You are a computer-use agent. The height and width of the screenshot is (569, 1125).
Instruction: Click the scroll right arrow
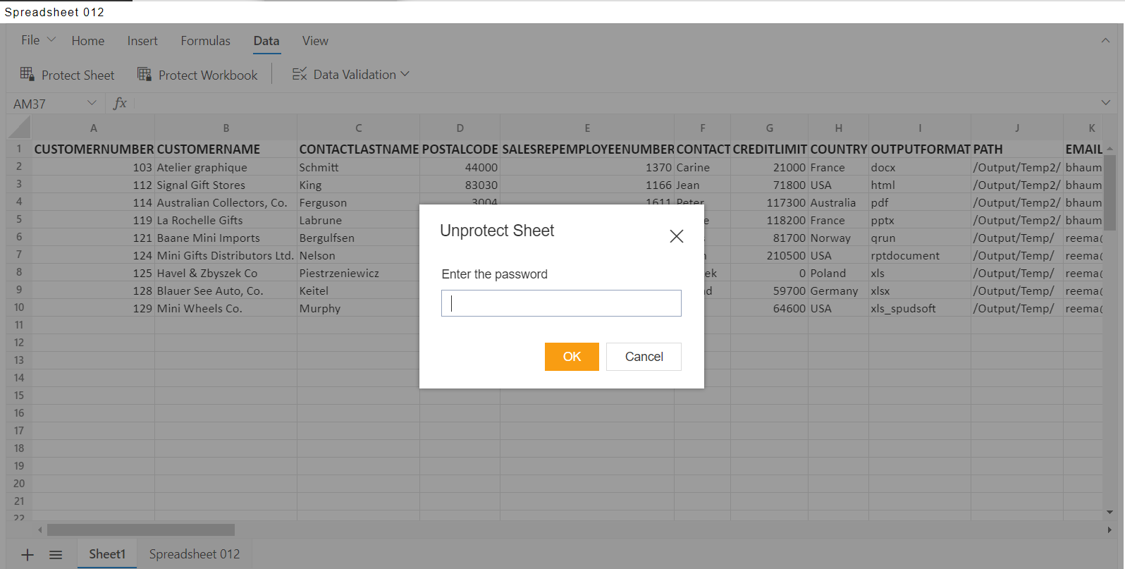click(1109, 530)
